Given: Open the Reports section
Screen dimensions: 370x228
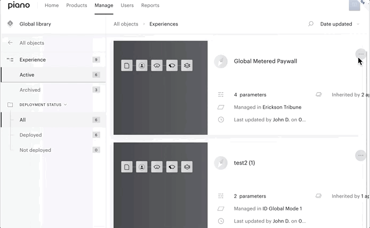Looking at the screenshot, I should click(x=150, y=5).
